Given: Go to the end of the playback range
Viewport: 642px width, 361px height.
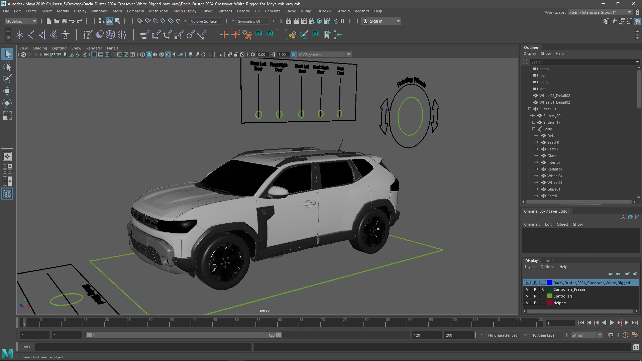Looking at the screenshot, I should (x=635, y=323).
